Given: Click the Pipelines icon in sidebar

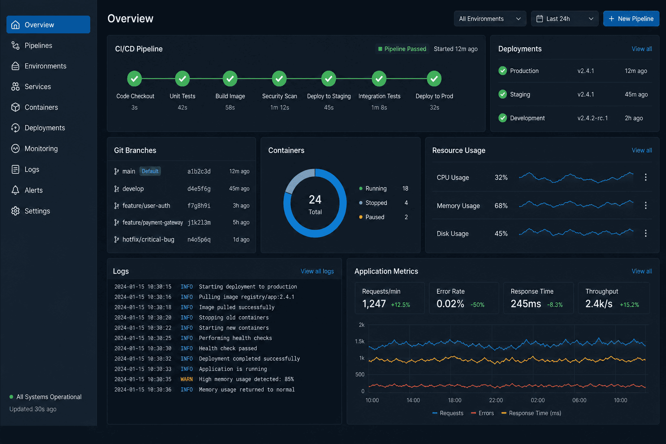Looking at the screenshot, I should (x=16, y=46).
